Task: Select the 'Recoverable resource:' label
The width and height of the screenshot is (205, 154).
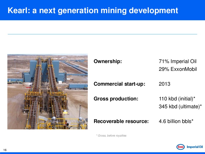Action: coord(121,121)
